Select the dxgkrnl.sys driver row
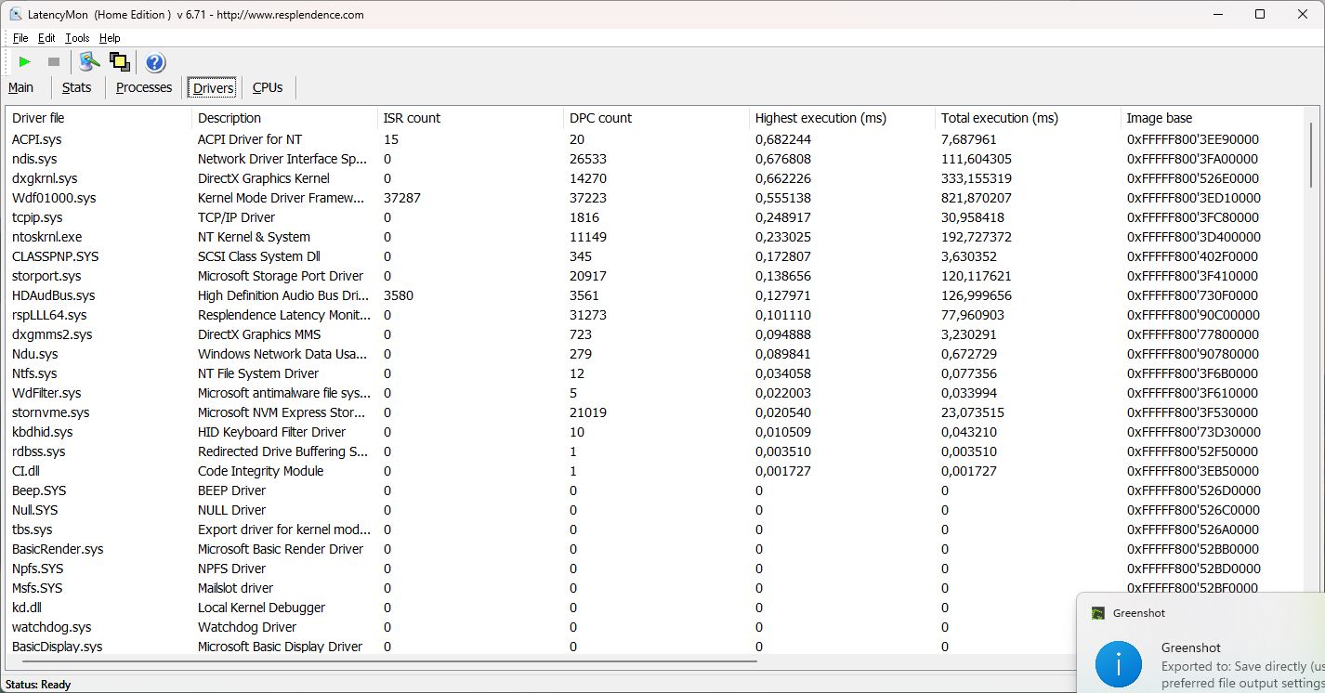 pos(655,178)
